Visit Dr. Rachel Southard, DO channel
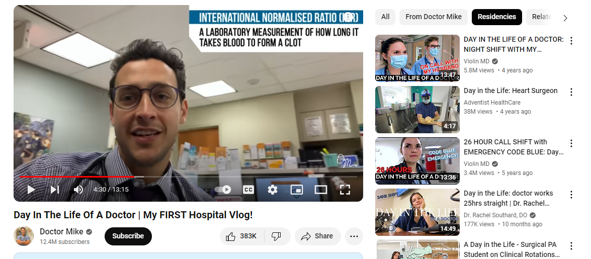The image size is (591, 259). tap(495, 215)
